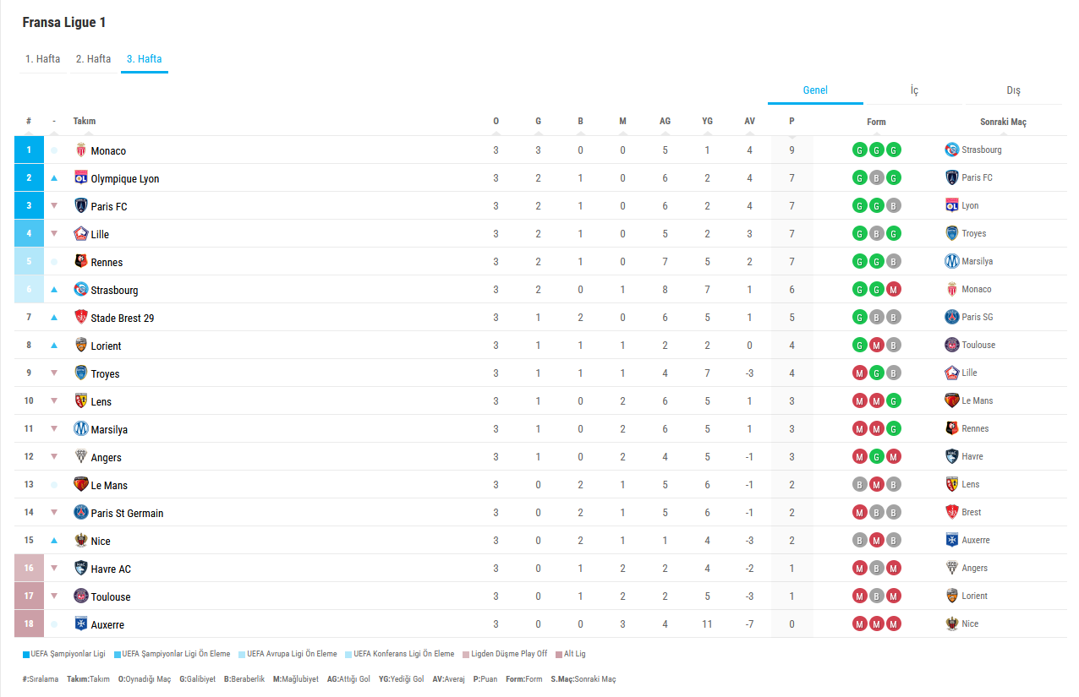Click the Olympique Lyon team logo

click(81, 178)
